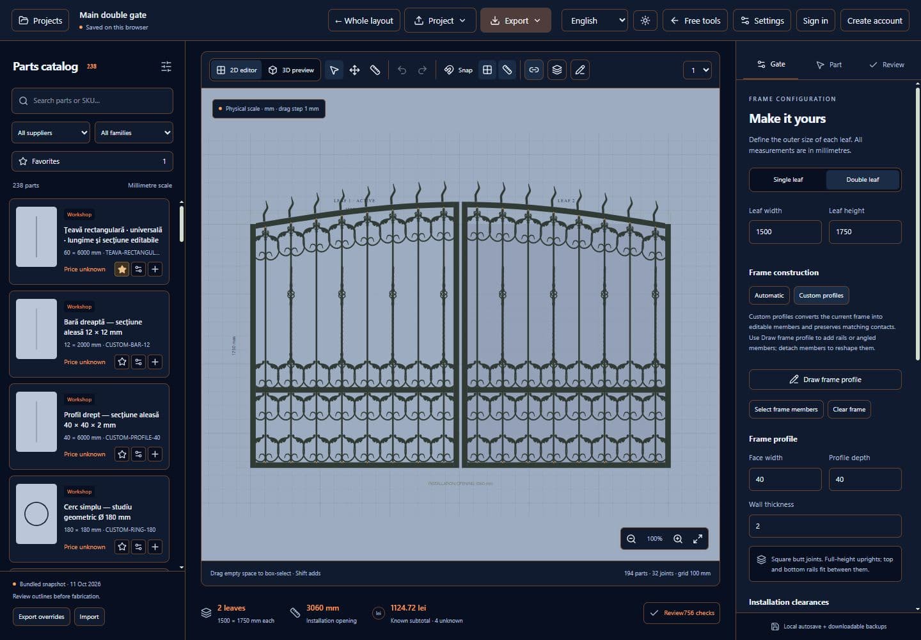Toggle grid snapping

[487, 70]
